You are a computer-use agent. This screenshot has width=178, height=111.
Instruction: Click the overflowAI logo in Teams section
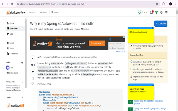pos(16,105)
